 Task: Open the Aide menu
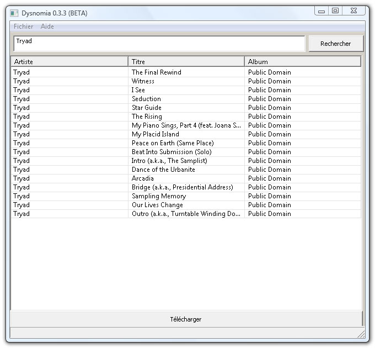pyautogui.click(x=47, y=27)
